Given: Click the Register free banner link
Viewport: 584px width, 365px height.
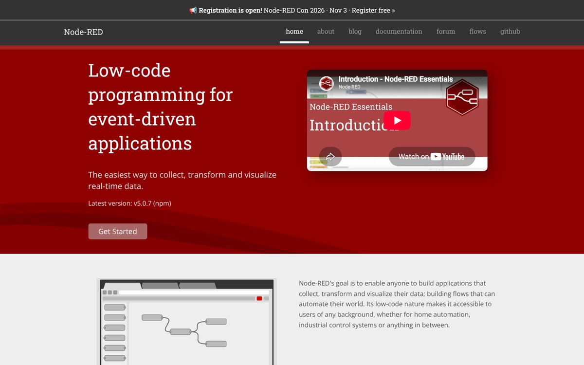Looking at the screenshot, I should coord(373,10).
